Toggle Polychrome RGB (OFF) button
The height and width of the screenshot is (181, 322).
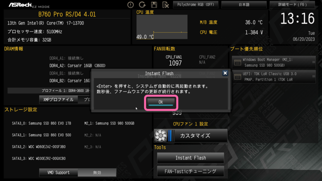pyautogui.click(x=196, y=5)
